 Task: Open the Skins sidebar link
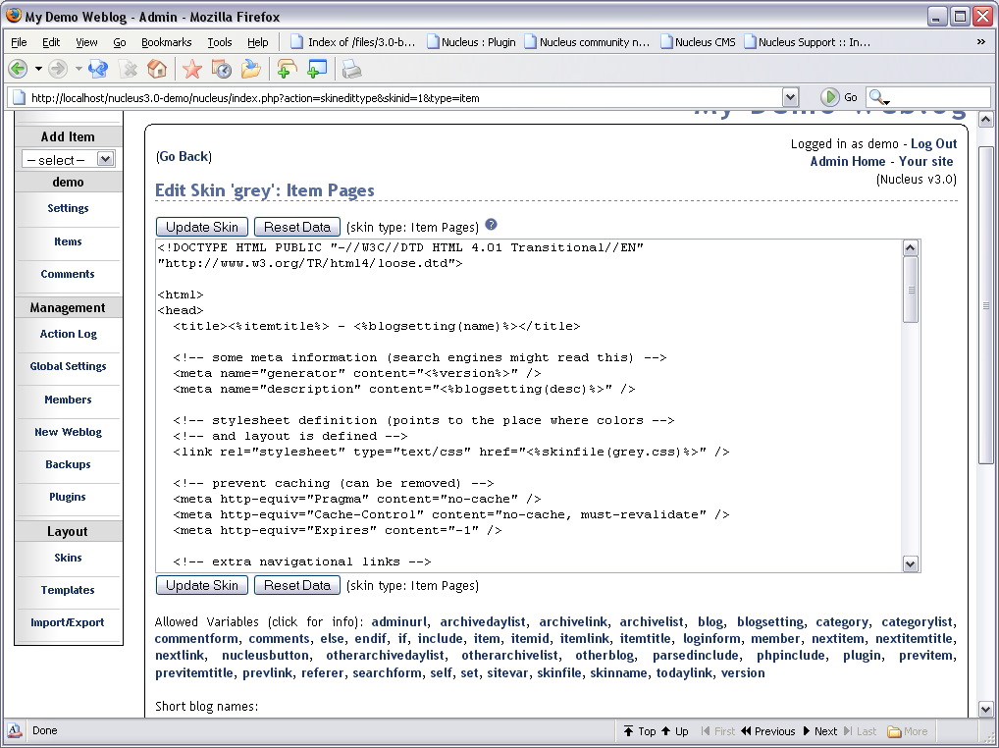click(68, 558)
